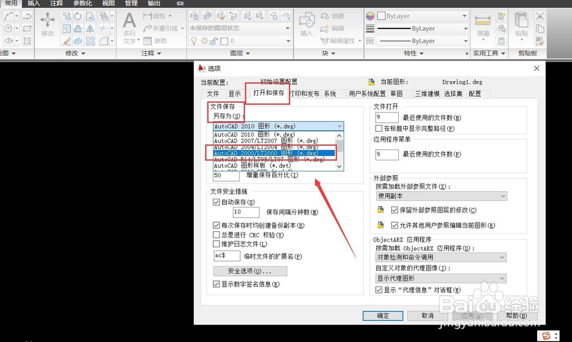Click the layer 0 color square
This screenshot has width=572, height=342.
(x=224, y=41)
